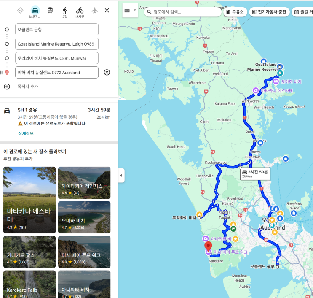The image size is (313, 298).
Task: Click the 3시간 59분 route info label
Action: tap(255, 173)
